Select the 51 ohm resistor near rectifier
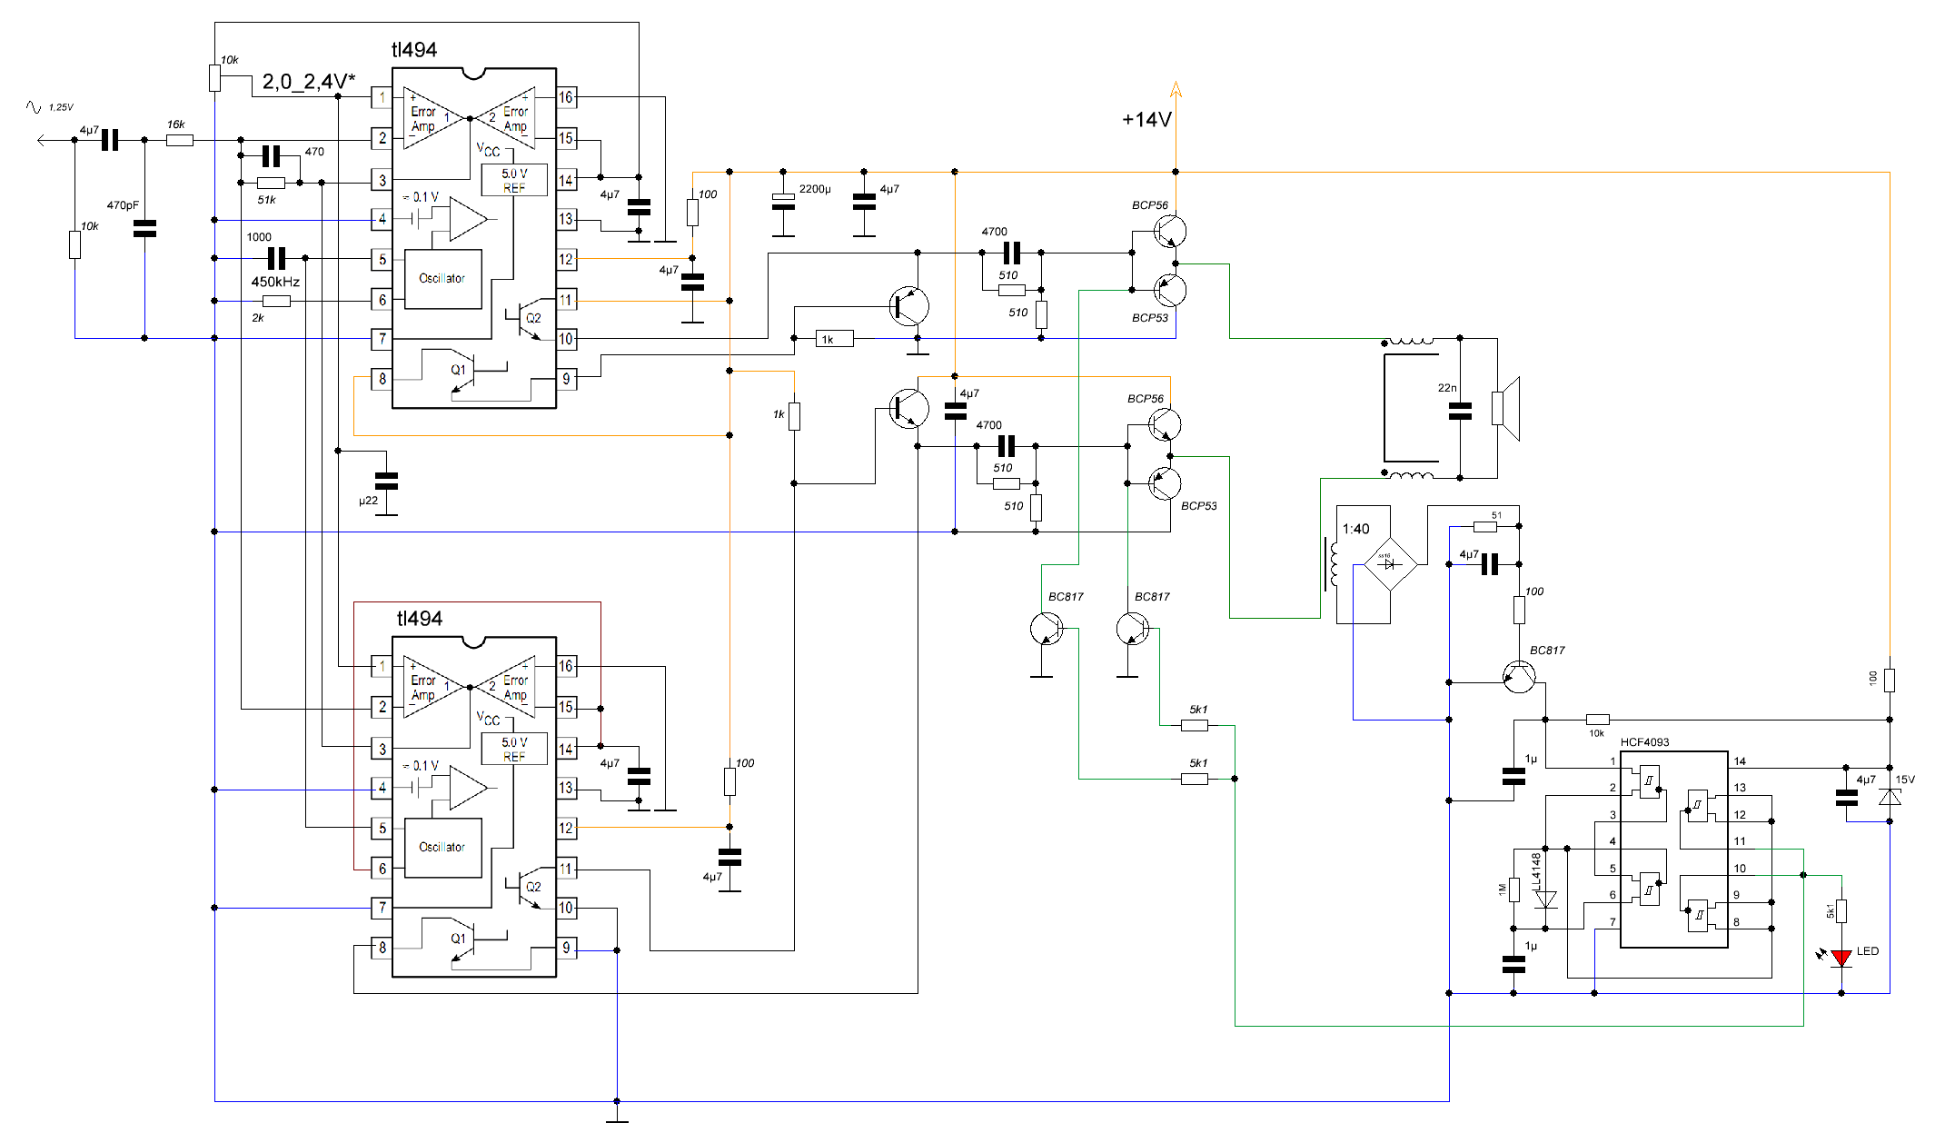Viewport: 1935px width, 1143px height. click(1484, 526)
